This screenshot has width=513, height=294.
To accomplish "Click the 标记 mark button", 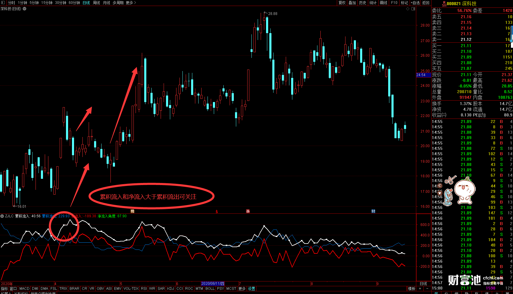I will (x=404, y=3).
